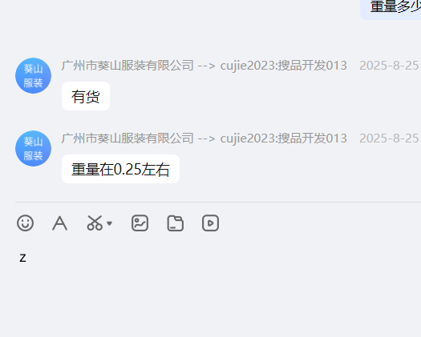Select the 重量在0.25左右 message bubble

click(120, 169)
